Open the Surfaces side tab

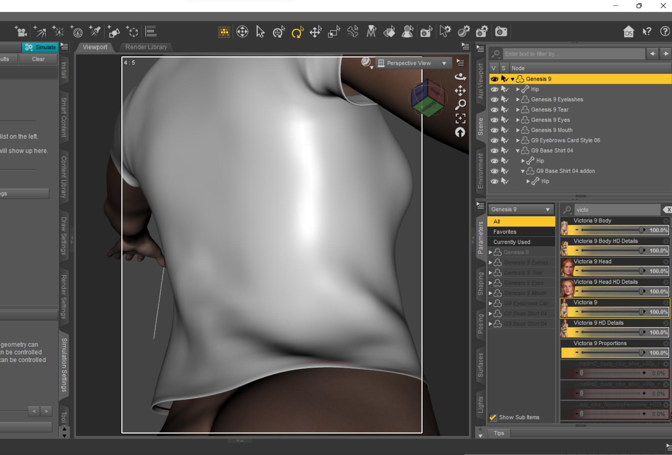coord(480,365)
